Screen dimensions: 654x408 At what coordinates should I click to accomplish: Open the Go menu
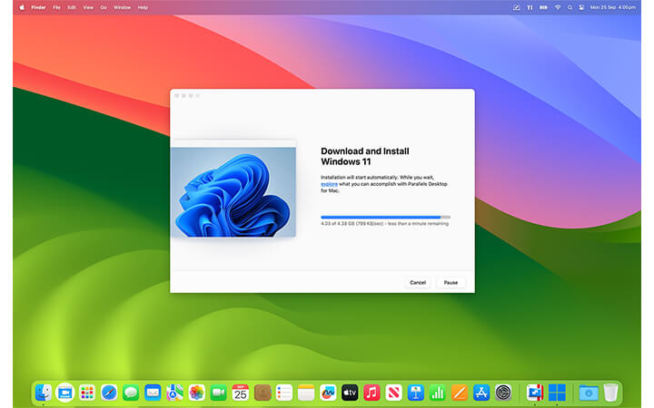tap(104, 7)
